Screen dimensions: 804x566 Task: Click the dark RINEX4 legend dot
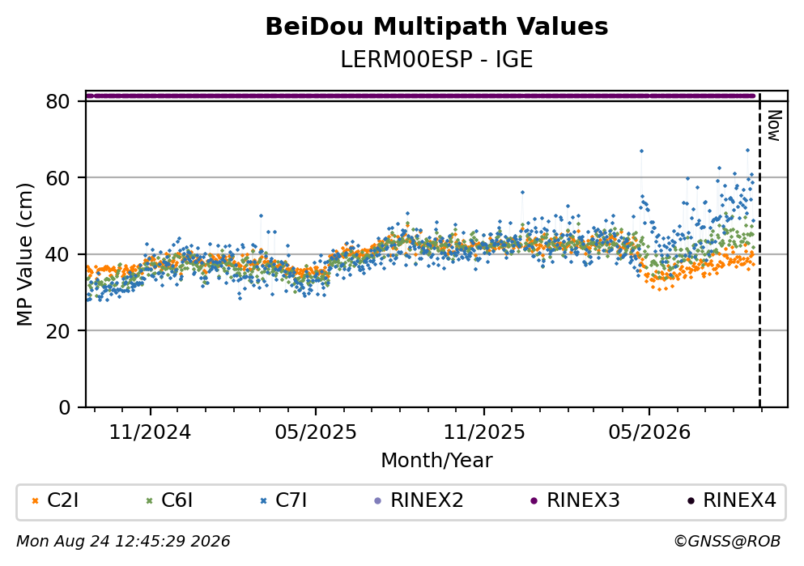tap(690, 501)
